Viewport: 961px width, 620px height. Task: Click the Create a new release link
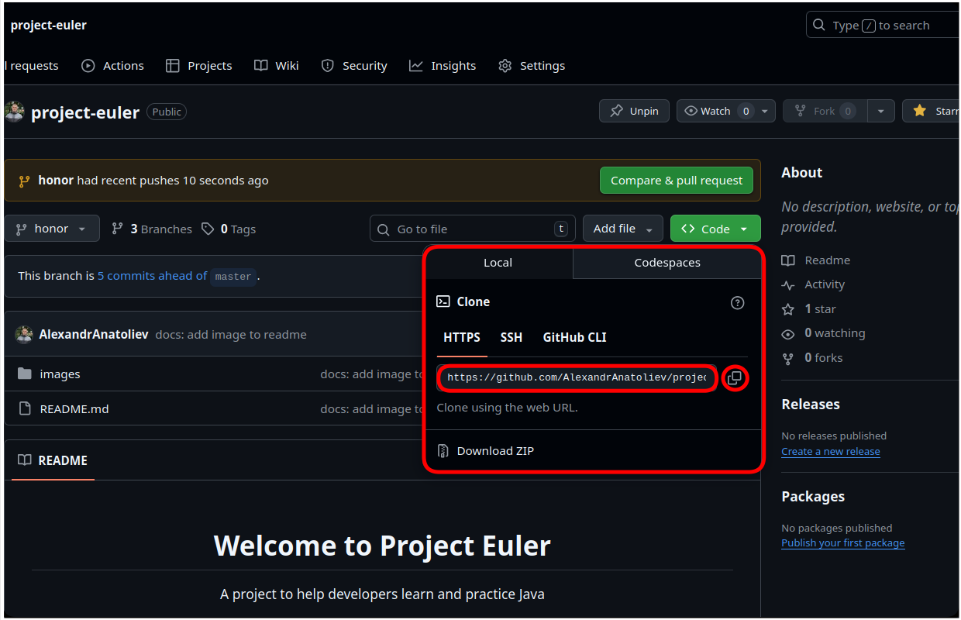pyautogui.click(x=830, y=452)
